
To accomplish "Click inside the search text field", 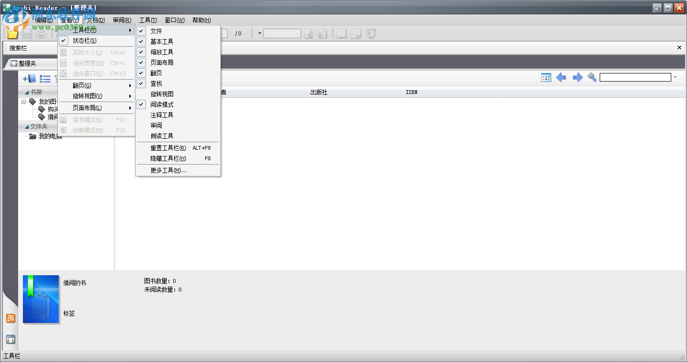I will click(635, 77).
